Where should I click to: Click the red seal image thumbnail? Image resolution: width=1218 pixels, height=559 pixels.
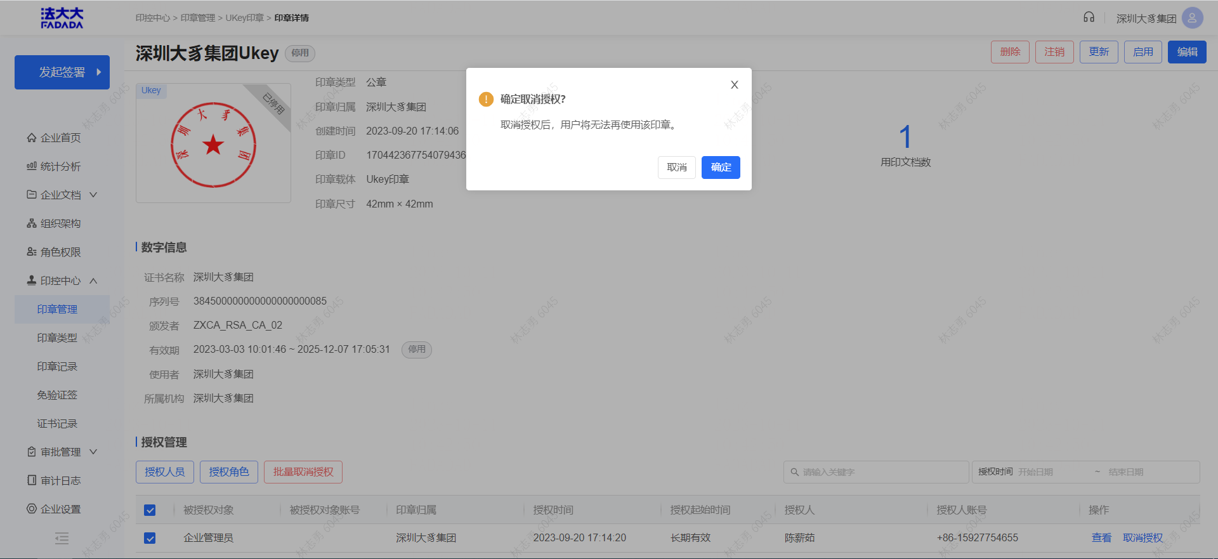click(213, 145)
